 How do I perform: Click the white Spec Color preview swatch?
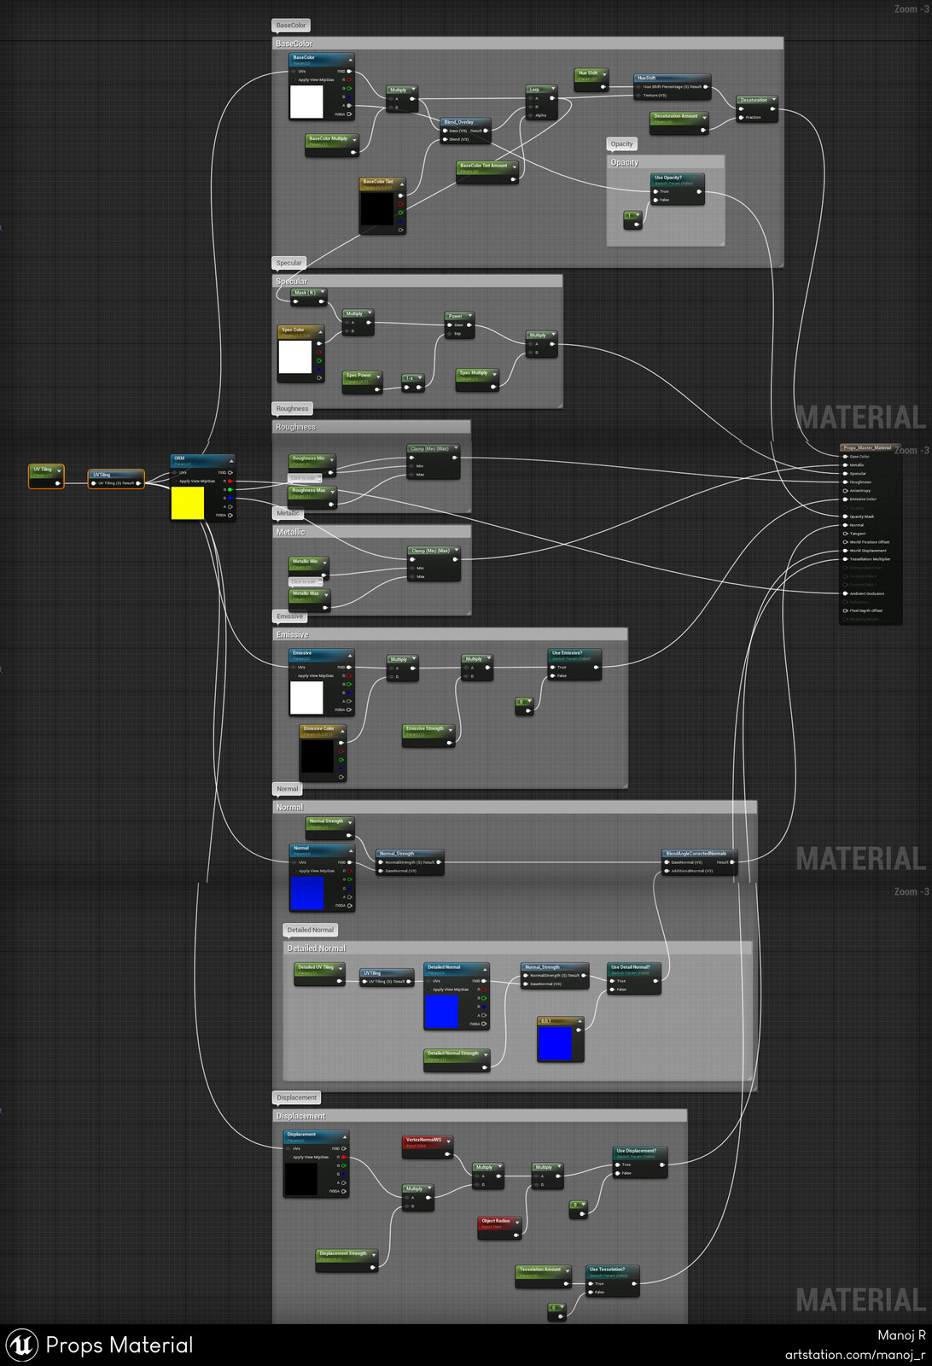tap(295, 357)
